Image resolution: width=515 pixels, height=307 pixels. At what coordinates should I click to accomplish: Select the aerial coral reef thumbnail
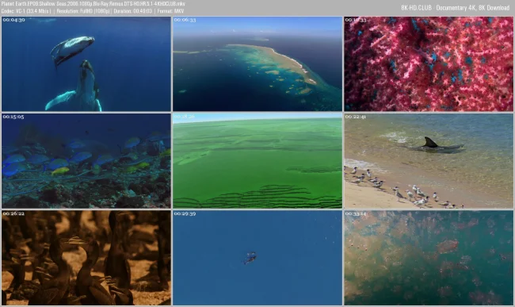pos(257,63)
